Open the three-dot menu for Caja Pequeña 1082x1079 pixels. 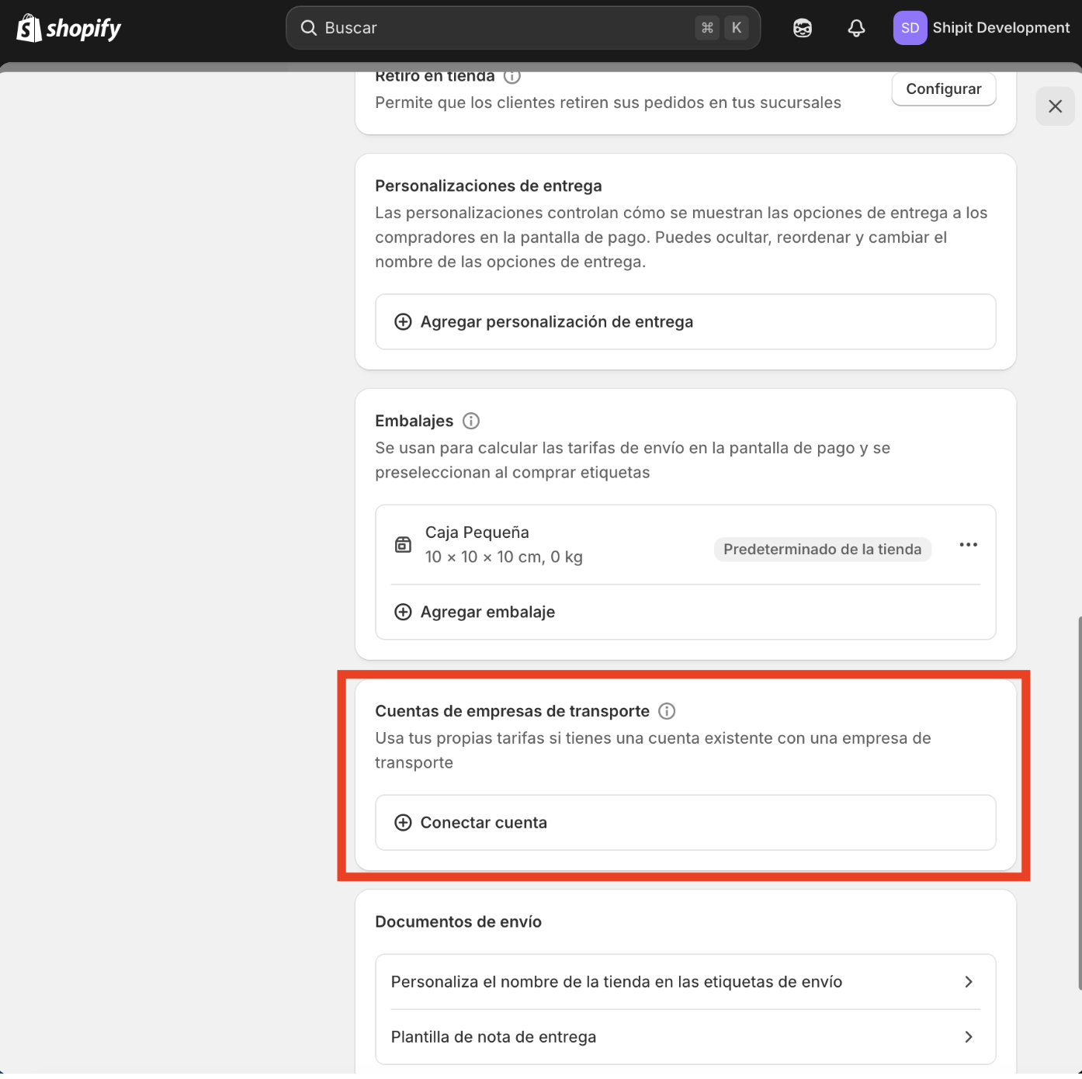tap(968, 545)
